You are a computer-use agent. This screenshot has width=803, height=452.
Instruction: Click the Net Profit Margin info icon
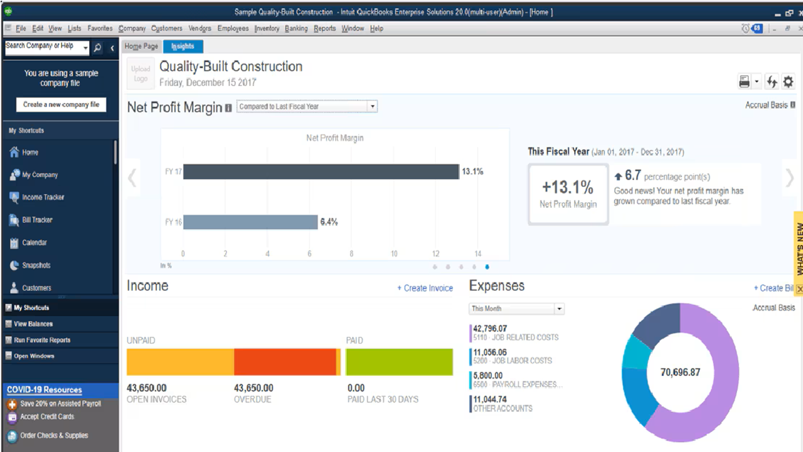pos(228,108)
